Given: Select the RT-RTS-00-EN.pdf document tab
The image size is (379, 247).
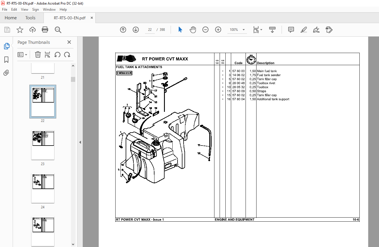Looking at the screenshot, I should 69,18.
